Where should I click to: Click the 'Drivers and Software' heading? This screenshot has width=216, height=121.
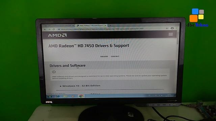(67, 66)
